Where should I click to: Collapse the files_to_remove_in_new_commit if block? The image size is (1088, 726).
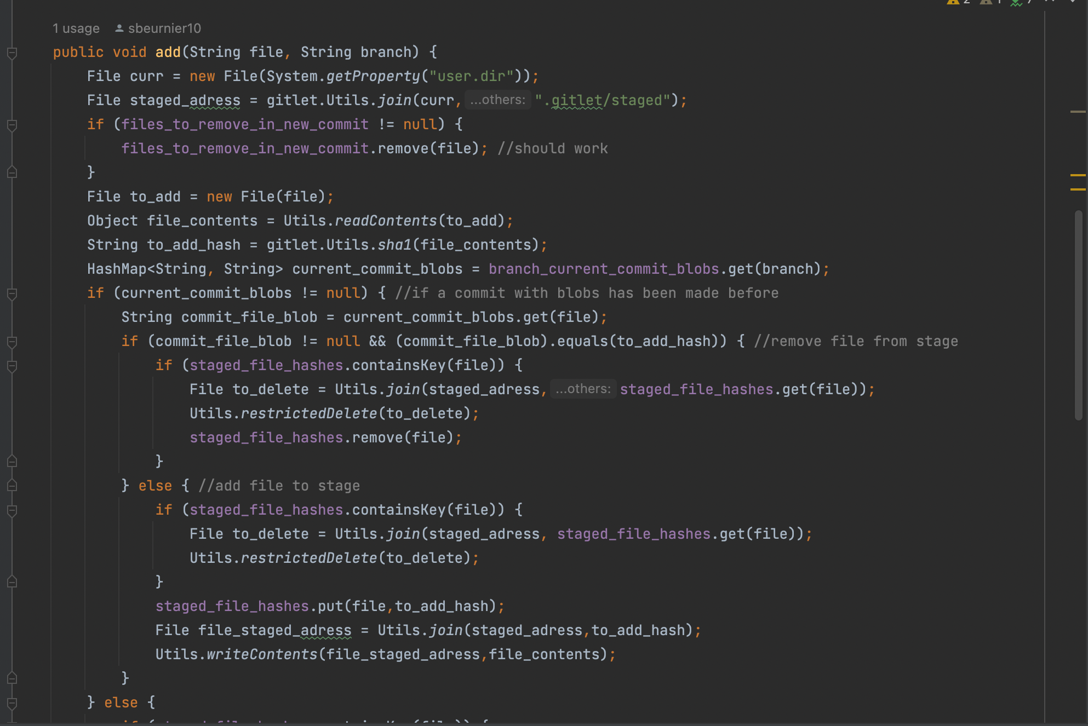click(12, 125)
